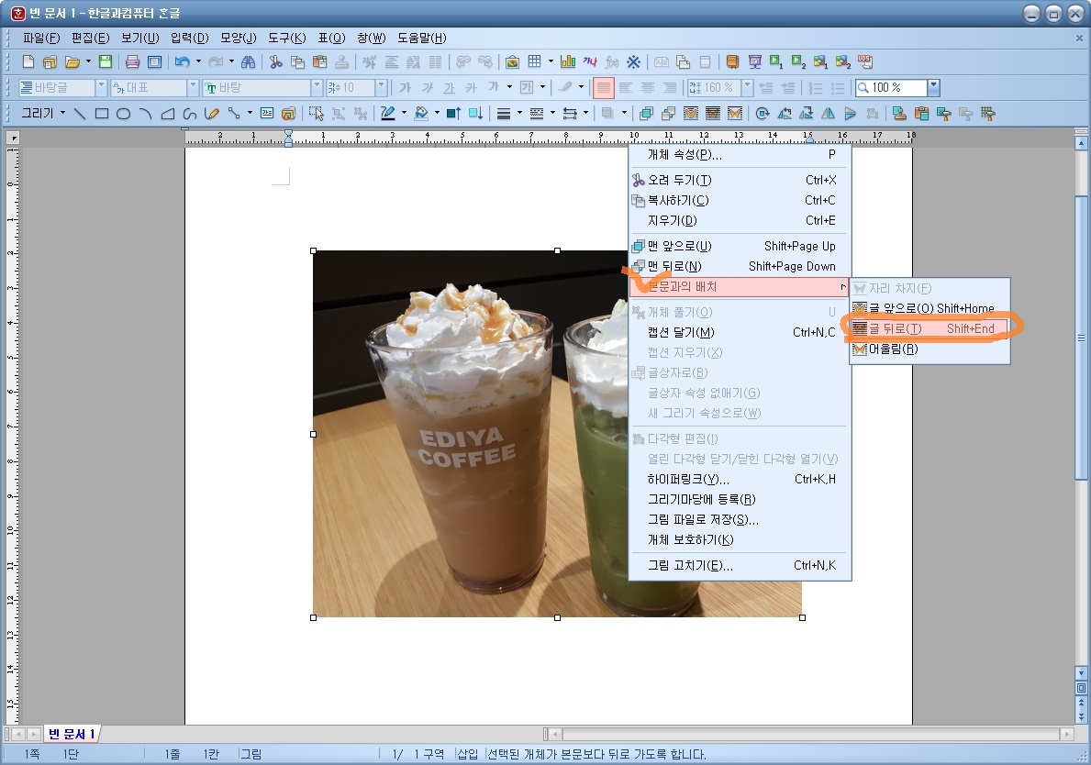Click the fill color bucket swatch
The width and height of the screenshot is (1091, 765).
pos(421,114)
